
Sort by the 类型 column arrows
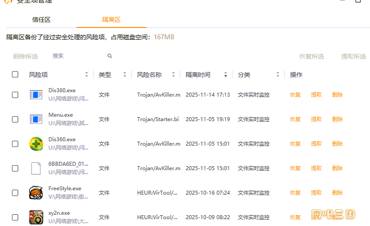pos(125,75)
